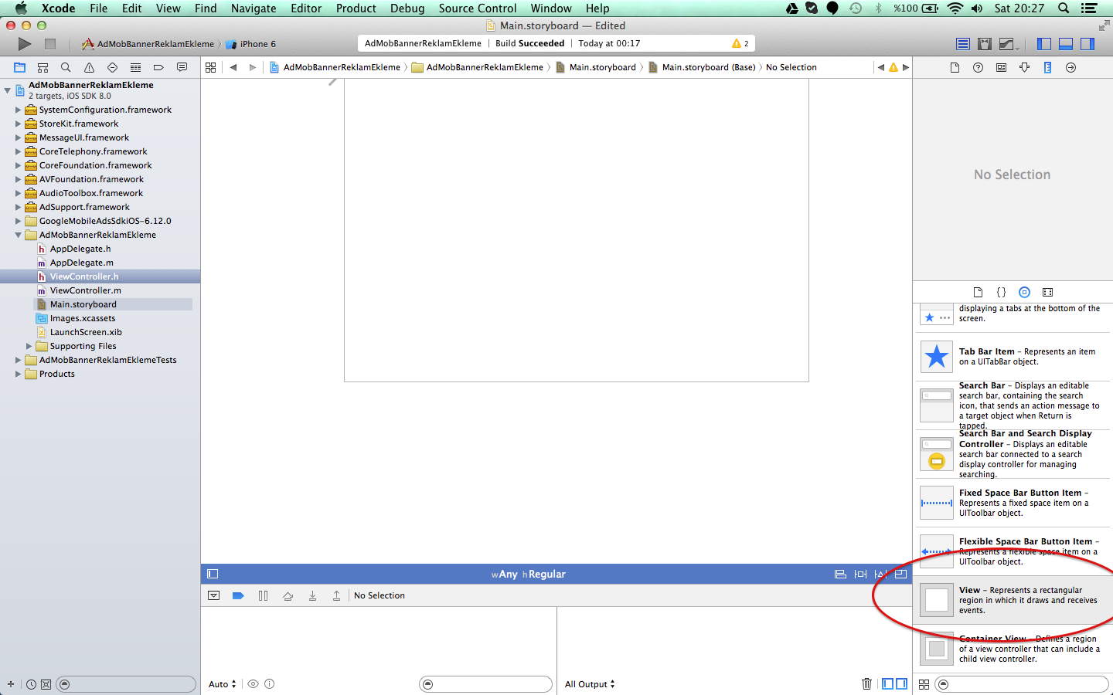Jump to the yellow warning in jump bar

tap(893, 67)
